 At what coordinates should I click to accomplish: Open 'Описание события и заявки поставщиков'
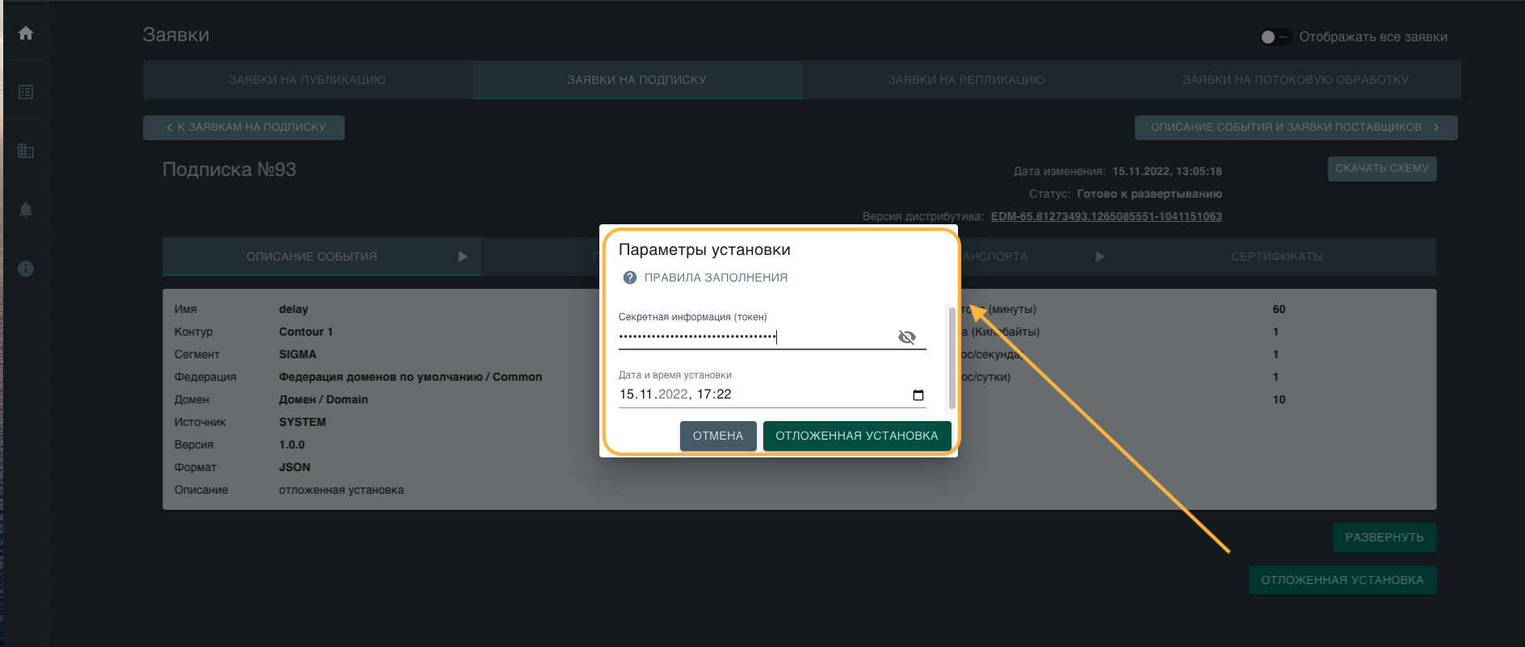coord(1295,127)
